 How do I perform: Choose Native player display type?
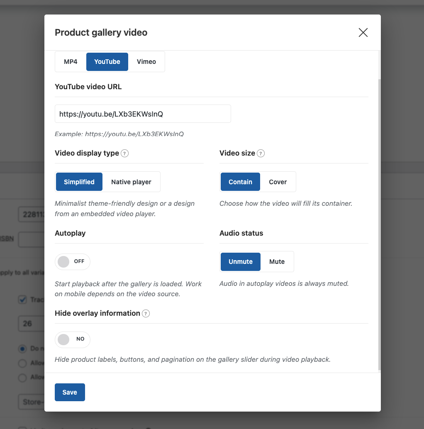point(131,182)
